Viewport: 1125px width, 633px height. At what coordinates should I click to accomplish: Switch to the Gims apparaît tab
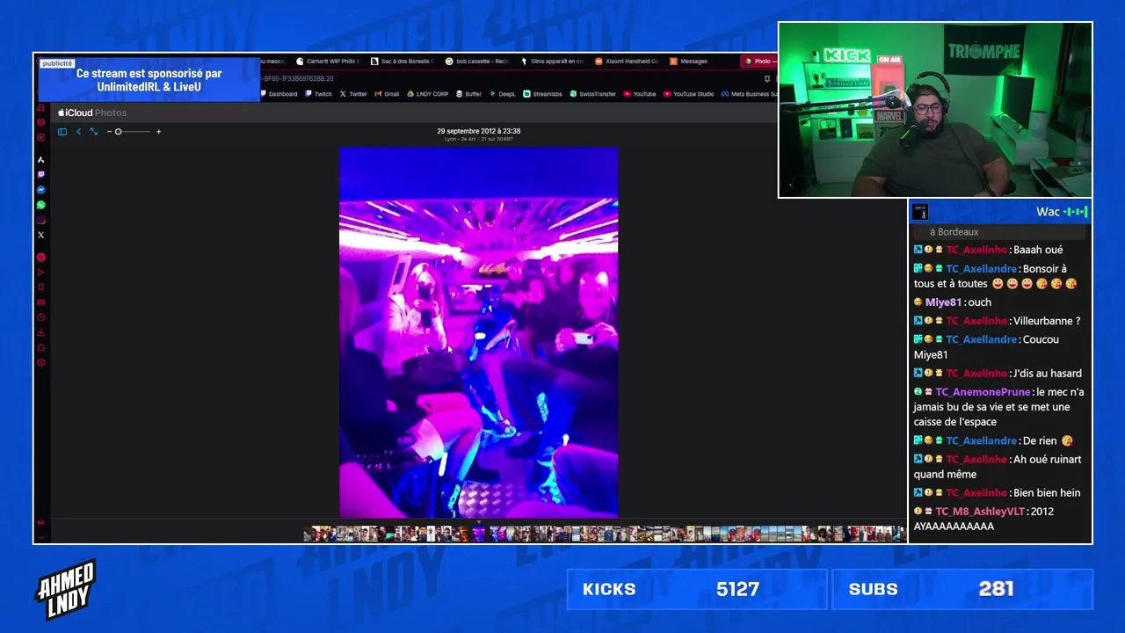tap(552, 62)
